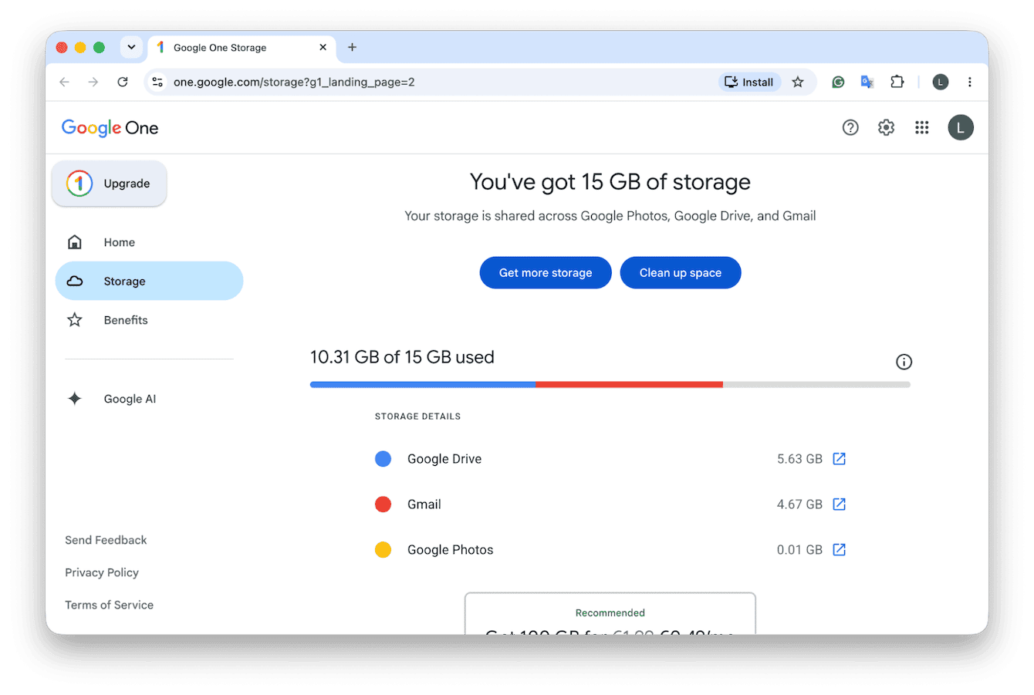
Task: Click the Google Photos label
Action: (x=451, y=550)
